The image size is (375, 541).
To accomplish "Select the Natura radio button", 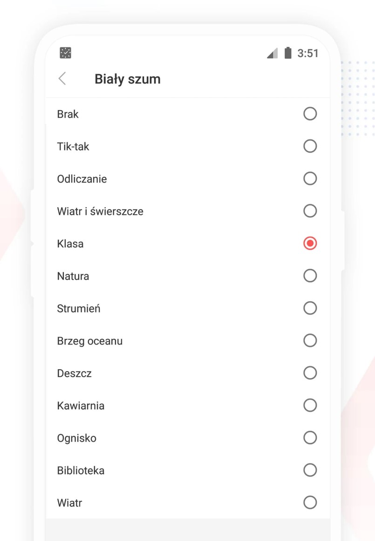I will click(310, 276).
